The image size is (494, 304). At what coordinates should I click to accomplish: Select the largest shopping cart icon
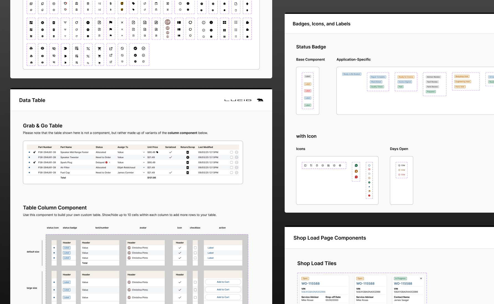99,48
